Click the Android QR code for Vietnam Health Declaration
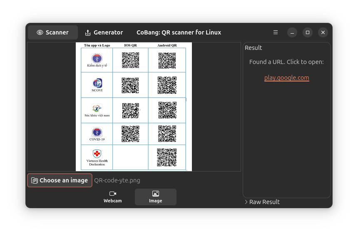The height and width of the screenshot is (236, 358). 167,157
